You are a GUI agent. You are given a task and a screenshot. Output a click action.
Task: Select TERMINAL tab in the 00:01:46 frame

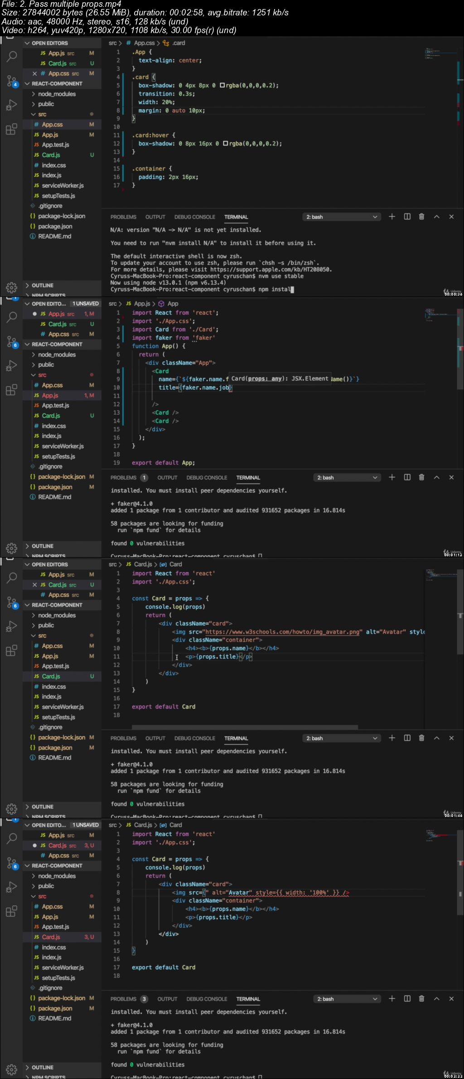pyautogui.click(x=236, y=739)
